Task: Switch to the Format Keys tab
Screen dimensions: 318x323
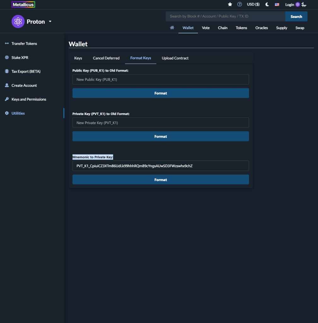Action: 141,58
